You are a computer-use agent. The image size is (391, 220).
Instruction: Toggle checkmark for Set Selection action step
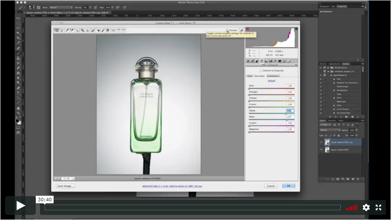[321, 90]
